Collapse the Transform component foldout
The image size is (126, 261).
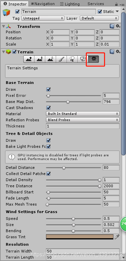click(3, 27)
